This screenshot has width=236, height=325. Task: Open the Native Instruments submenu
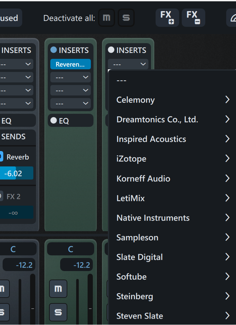(153, 218)
